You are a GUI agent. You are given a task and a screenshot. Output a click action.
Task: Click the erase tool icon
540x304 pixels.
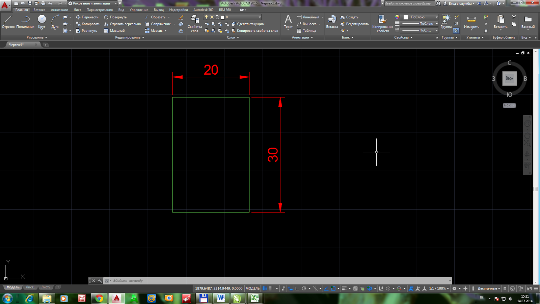click(x=181, y=17)
